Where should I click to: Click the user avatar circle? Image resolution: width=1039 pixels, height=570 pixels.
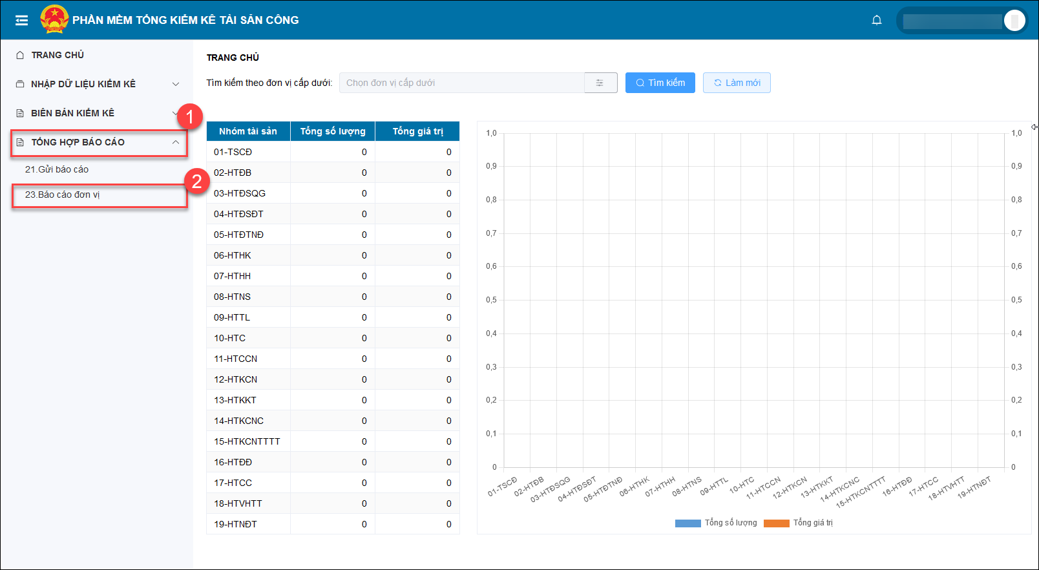click(1014, 21)
